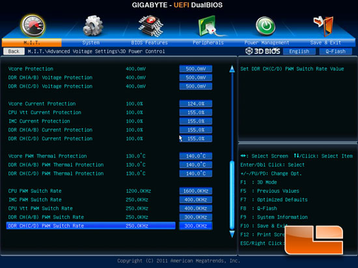Edit CPU PWM Switch Rate 1600.0KHz value
The image size is (358, 268).
point(196,191)
